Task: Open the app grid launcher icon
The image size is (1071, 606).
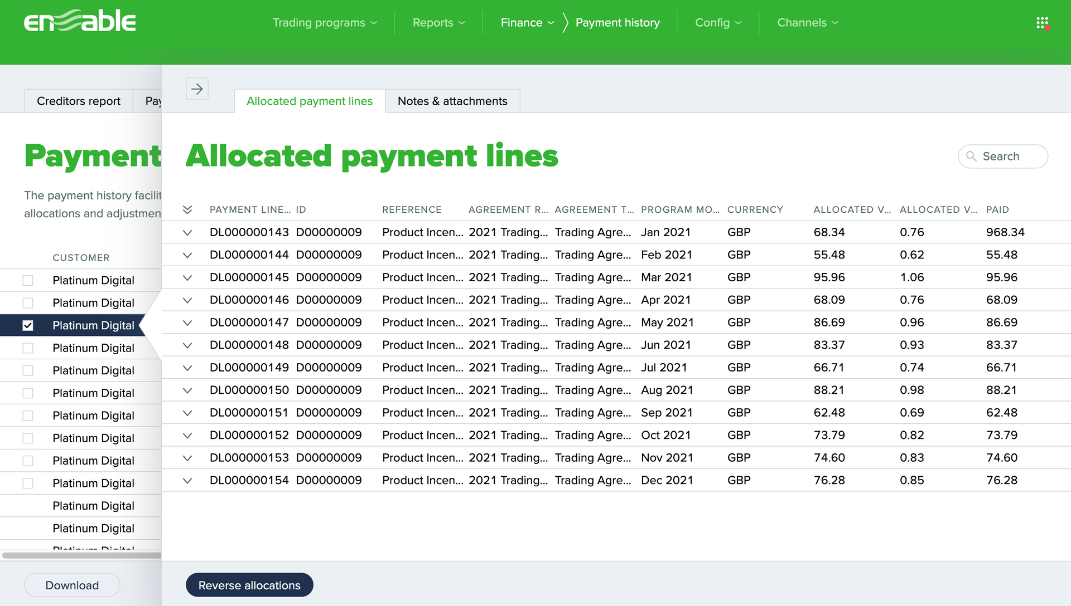Action: 1042,23
